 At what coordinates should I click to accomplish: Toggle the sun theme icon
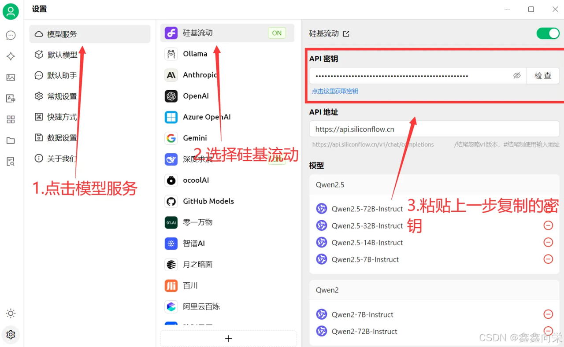point(11,314)
